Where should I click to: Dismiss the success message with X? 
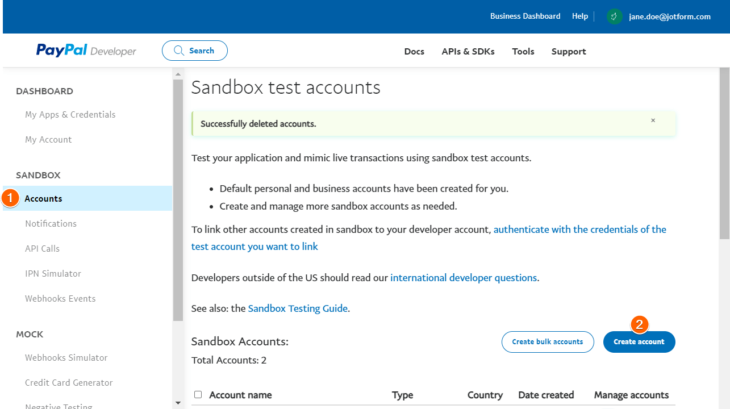[x=653, y=120]
